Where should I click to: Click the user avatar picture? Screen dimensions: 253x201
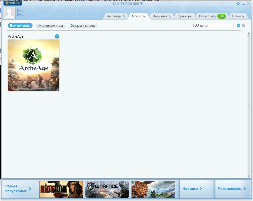pos(9,13)
